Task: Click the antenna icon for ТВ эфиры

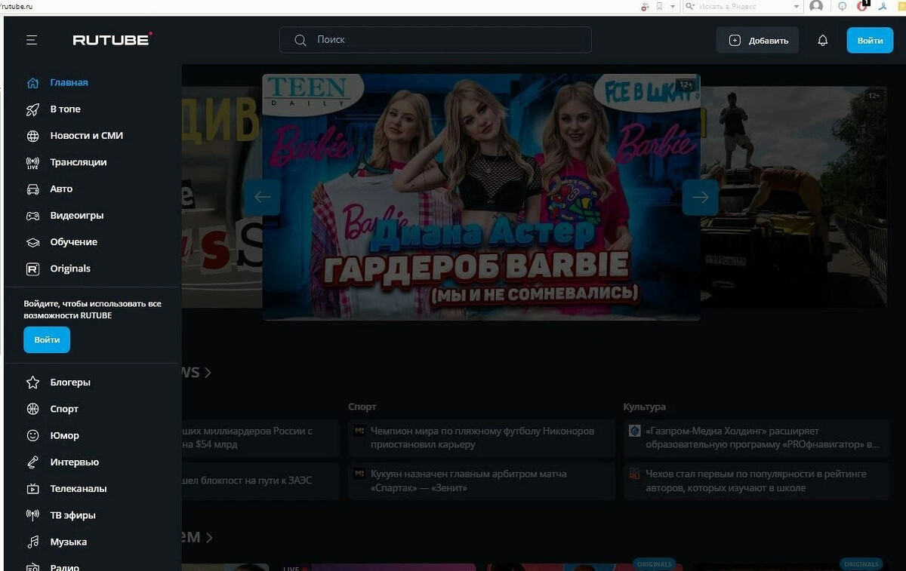Action: click(x=32, y=515)
